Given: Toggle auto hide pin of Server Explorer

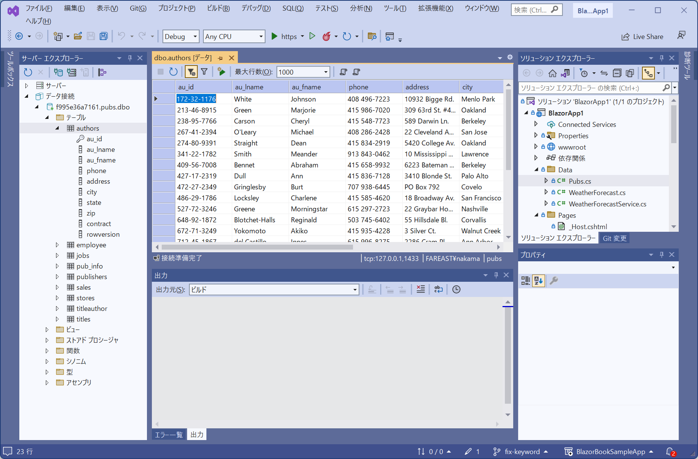Looking at the screenshot, I should [130, 58].
